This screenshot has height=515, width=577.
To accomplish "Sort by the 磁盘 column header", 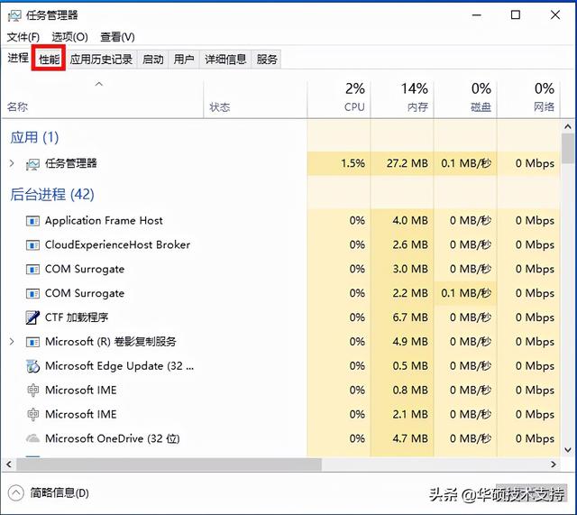I will click(x=465, y=97).
